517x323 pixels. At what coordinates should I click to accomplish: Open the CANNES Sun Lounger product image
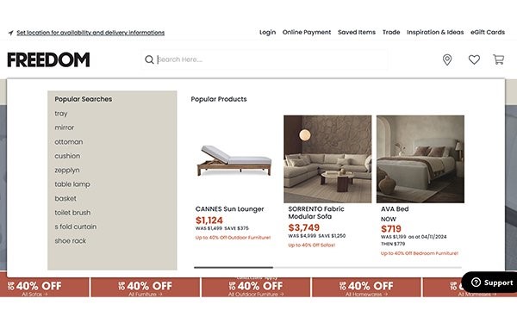(234, 159)
